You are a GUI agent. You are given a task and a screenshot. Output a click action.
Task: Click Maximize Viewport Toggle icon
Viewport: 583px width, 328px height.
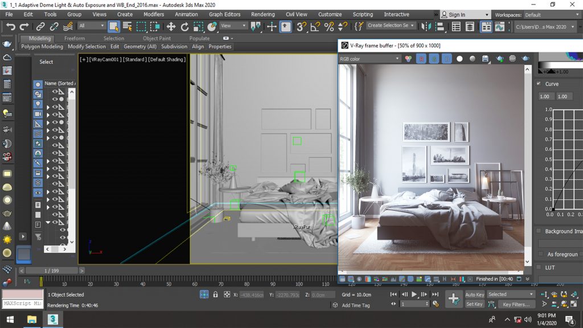click(x=574, y=304)
